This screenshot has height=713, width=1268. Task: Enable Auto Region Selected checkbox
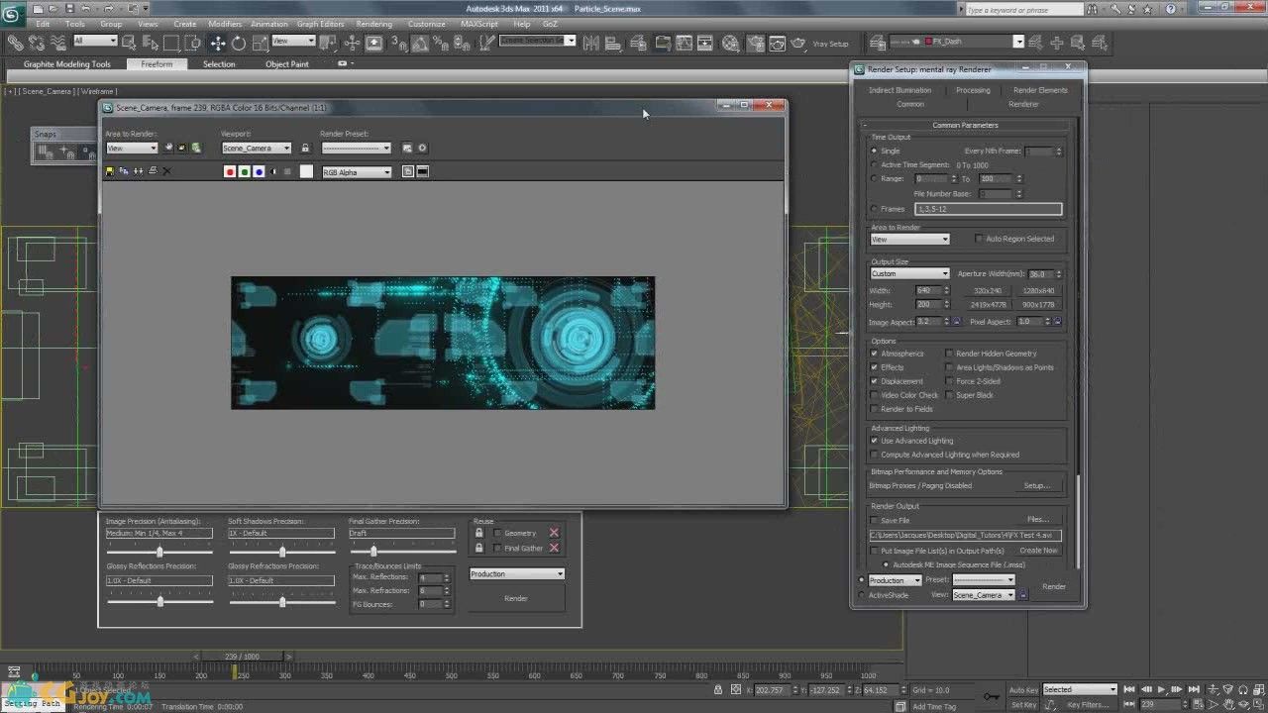click(x=979, y=239)
